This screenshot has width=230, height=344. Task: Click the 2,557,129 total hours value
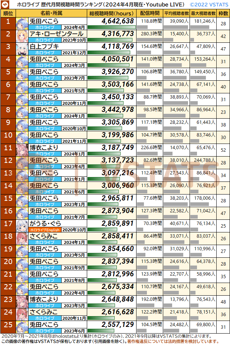click(x=118, y=324)
